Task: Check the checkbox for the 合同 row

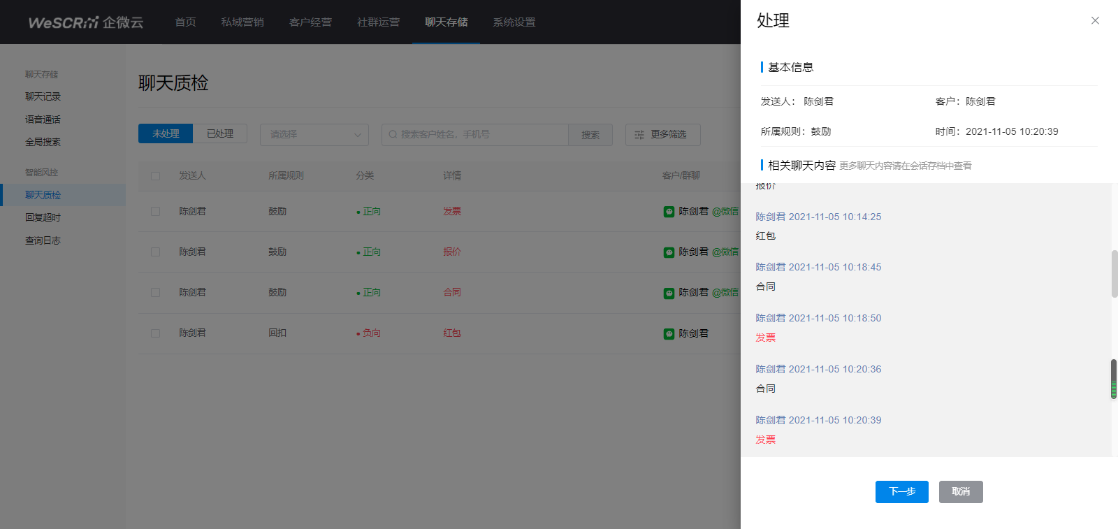Action: click(155, 292)
